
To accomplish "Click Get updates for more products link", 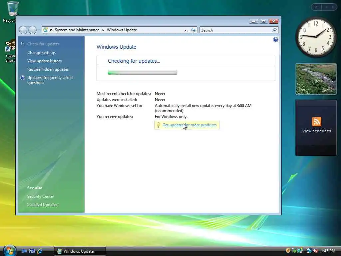I will [189, 125].
